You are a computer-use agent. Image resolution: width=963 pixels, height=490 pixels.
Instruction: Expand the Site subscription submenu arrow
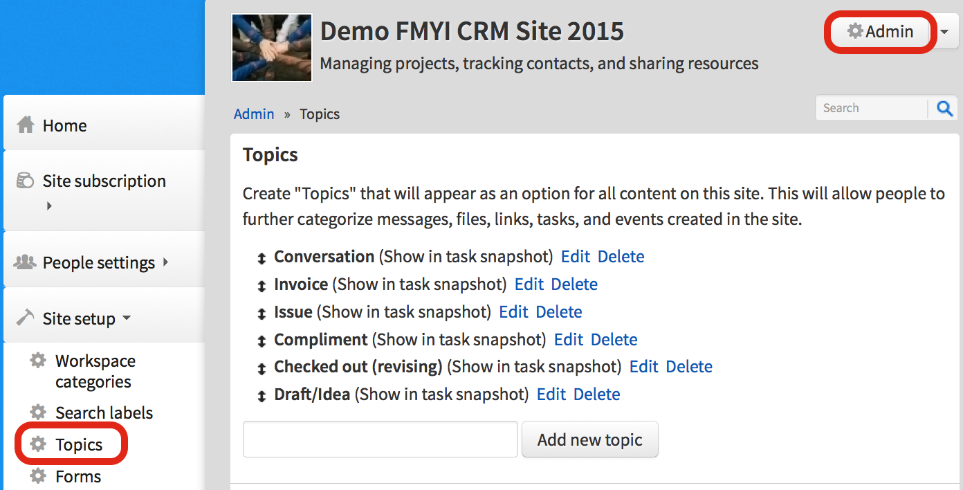tap(49, 206)
